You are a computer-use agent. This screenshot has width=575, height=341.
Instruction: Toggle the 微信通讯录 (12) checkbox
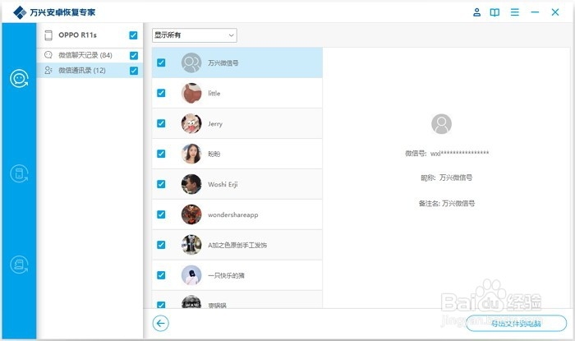click(134, 71)
